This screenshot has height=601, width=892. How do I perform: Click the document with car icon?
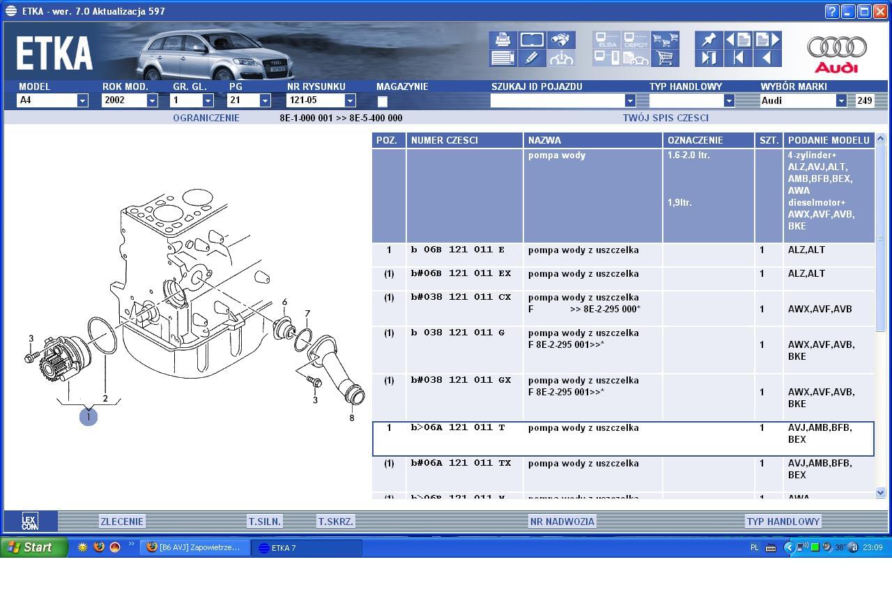(636, 58)
